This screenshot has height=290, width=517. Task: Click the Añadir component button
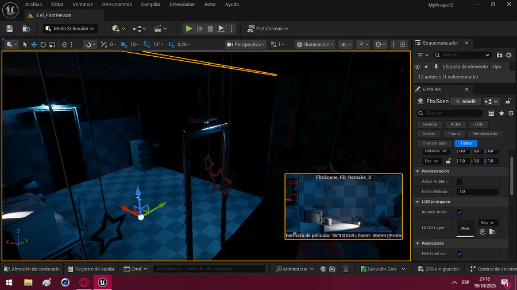click(465, 101)
